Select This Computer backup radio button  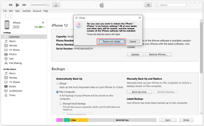57,92
